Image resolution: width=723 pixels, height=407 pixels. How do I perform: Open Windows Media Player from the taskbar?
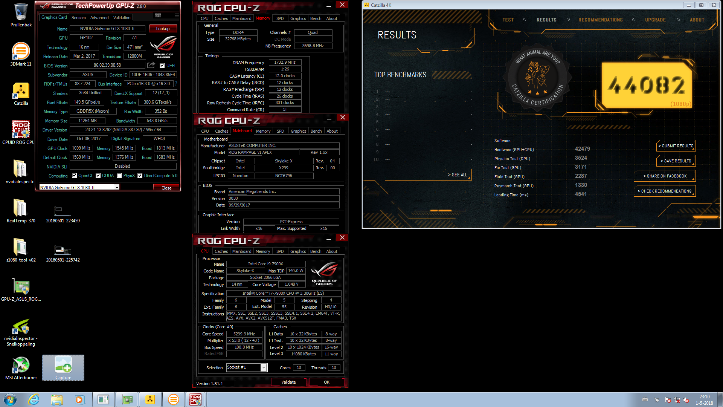[79, 399]
